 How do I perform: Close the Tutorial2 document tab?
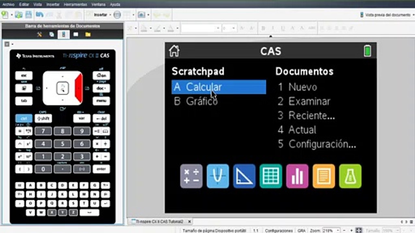[x=189, y=221]
